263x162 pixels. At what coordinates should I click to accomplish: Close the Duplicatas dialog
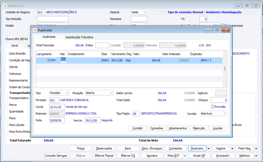click(226, 30)
